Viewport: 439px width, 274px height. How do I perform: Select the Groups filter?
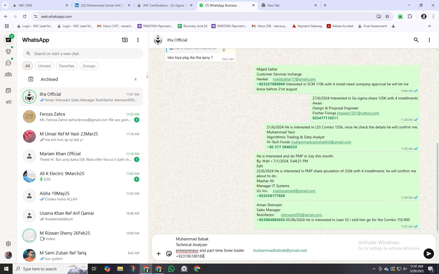89,66
